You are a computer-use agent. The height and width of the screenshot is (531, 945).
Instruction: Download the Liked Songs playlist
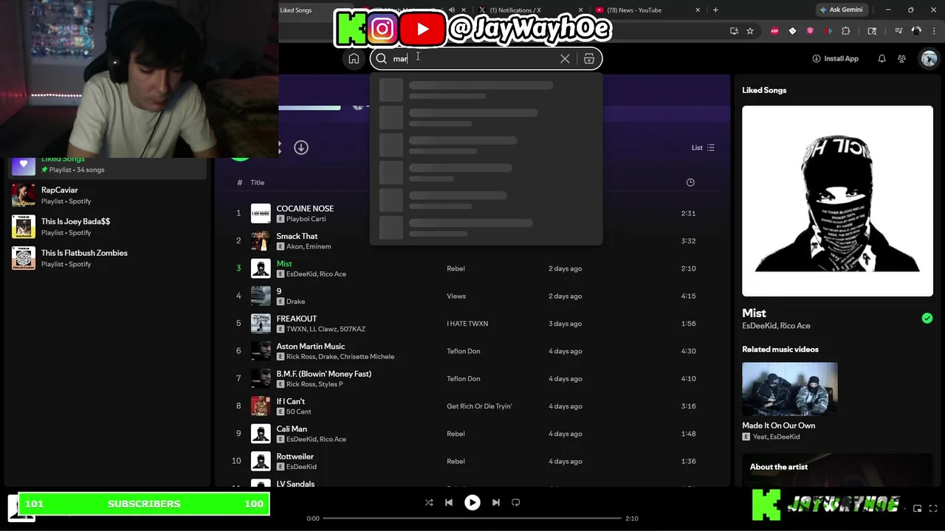click(x=301, y=147)
